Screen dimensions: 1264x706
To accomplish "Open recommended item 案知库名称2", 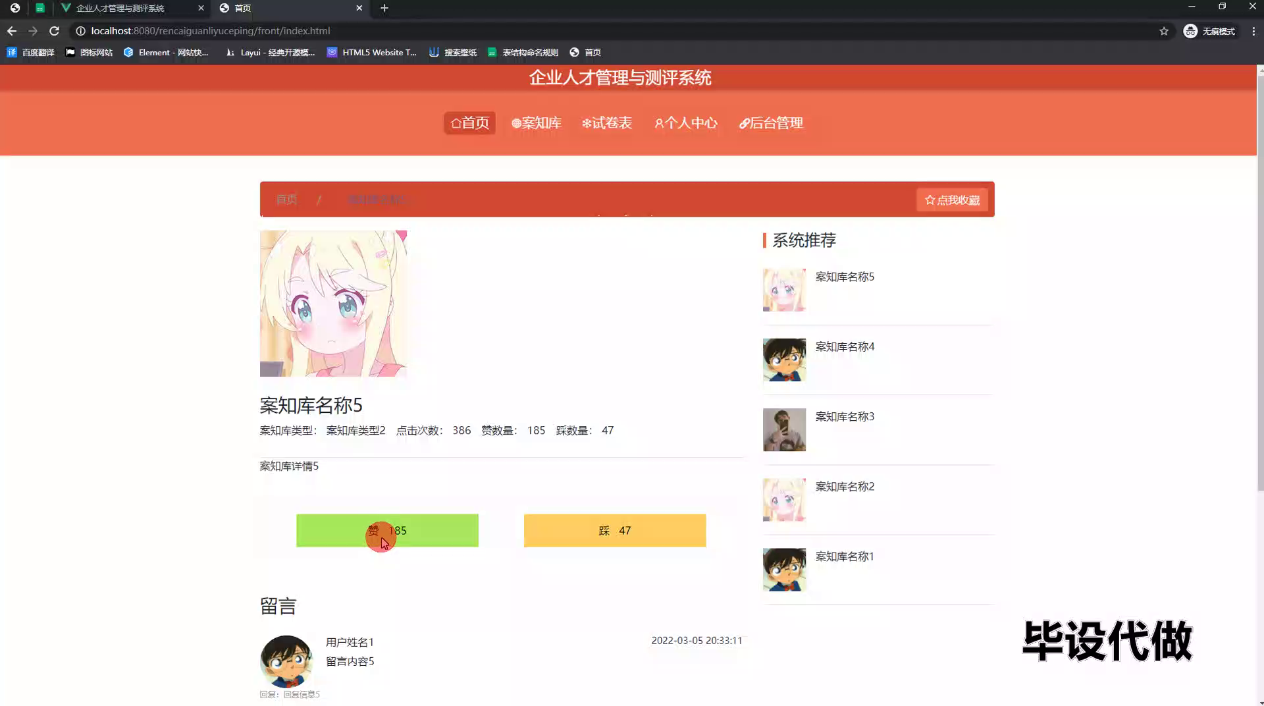I will tap(845, 486).
